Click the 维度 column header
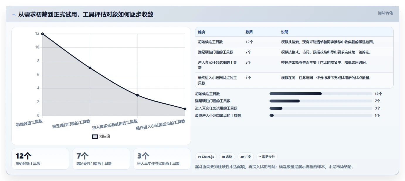 pyautogui.click(x=201, y=32)
